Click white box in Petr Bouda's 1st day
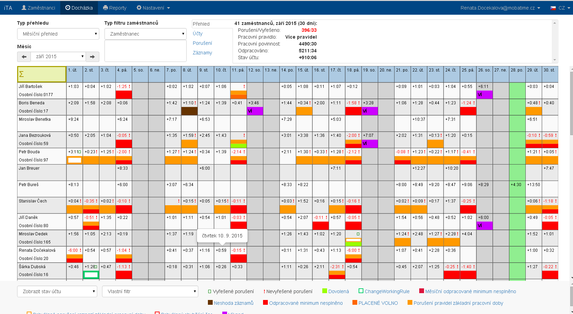Screen dimensions: 573x314 75,160
